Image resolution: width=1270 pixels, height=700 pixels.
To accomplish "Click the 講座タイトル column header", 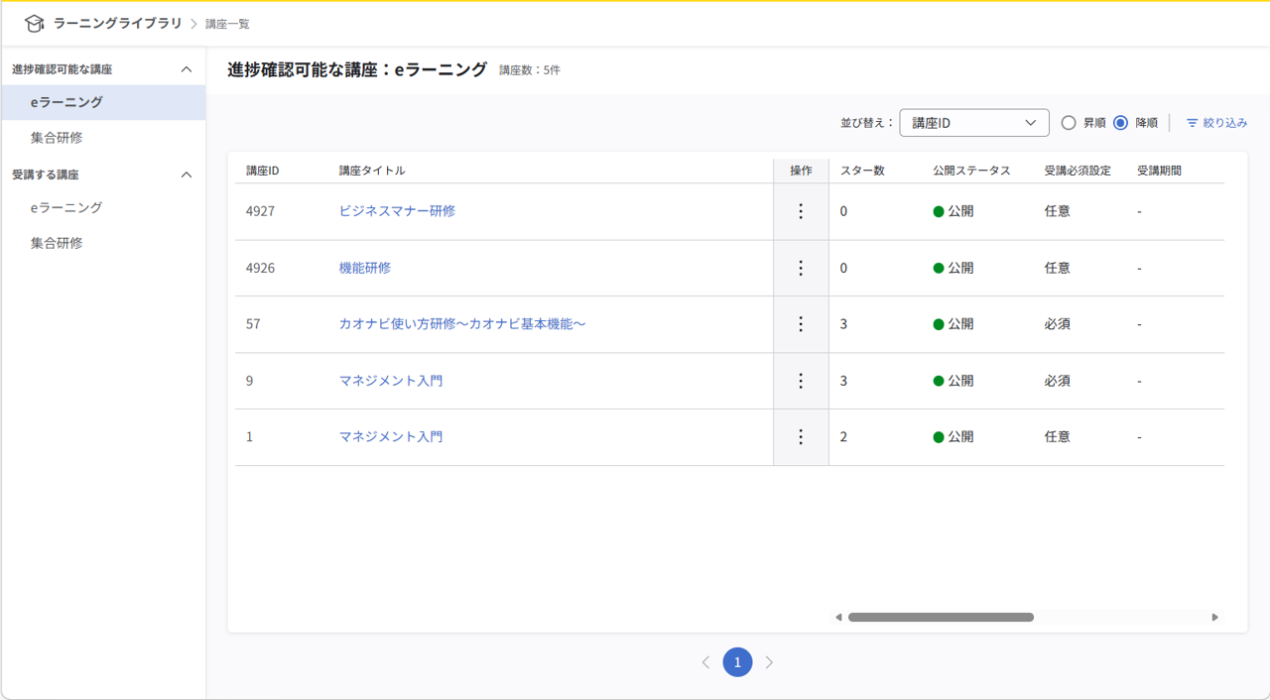I will 372,171.
